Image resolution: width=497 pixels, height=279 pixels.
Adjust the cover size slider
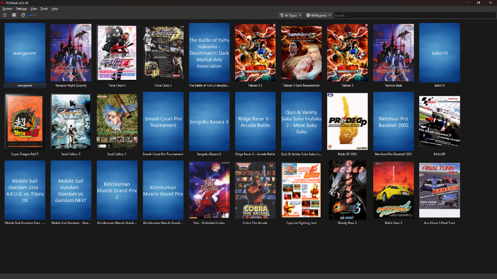(44, 15)
